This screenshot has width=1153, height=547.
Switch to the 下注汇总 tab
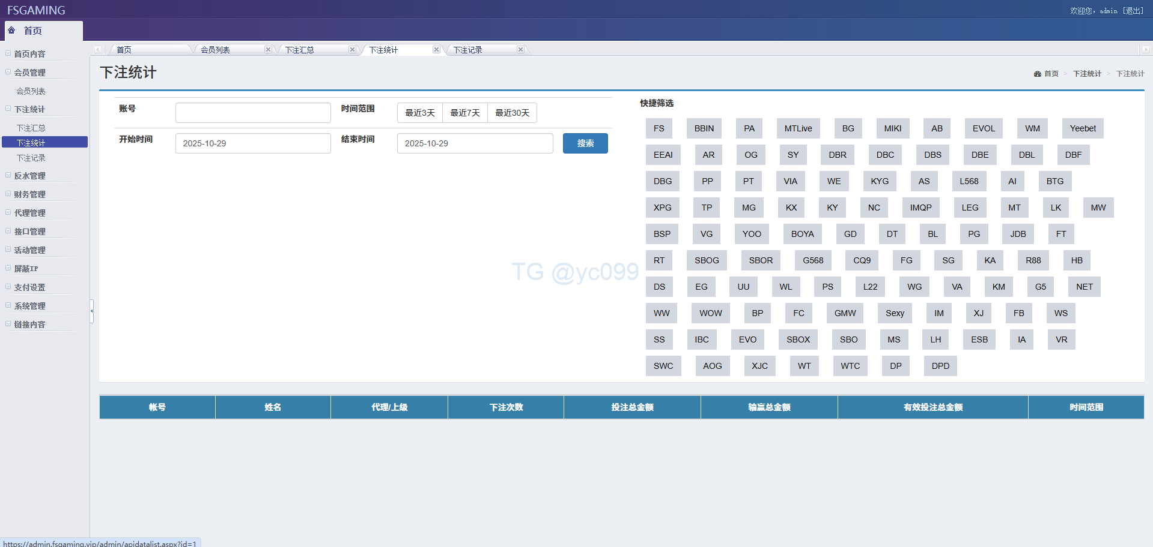coord(300,50)
